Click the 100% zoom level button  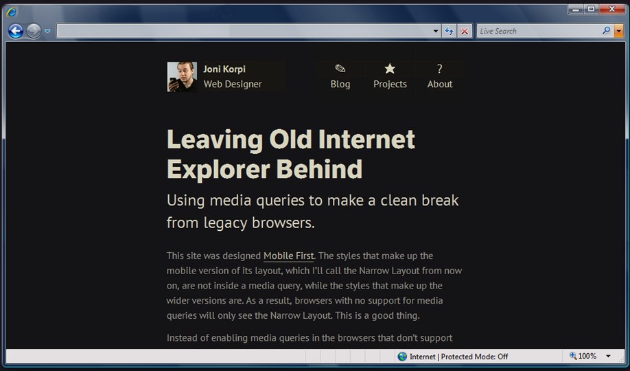(587, 356)
